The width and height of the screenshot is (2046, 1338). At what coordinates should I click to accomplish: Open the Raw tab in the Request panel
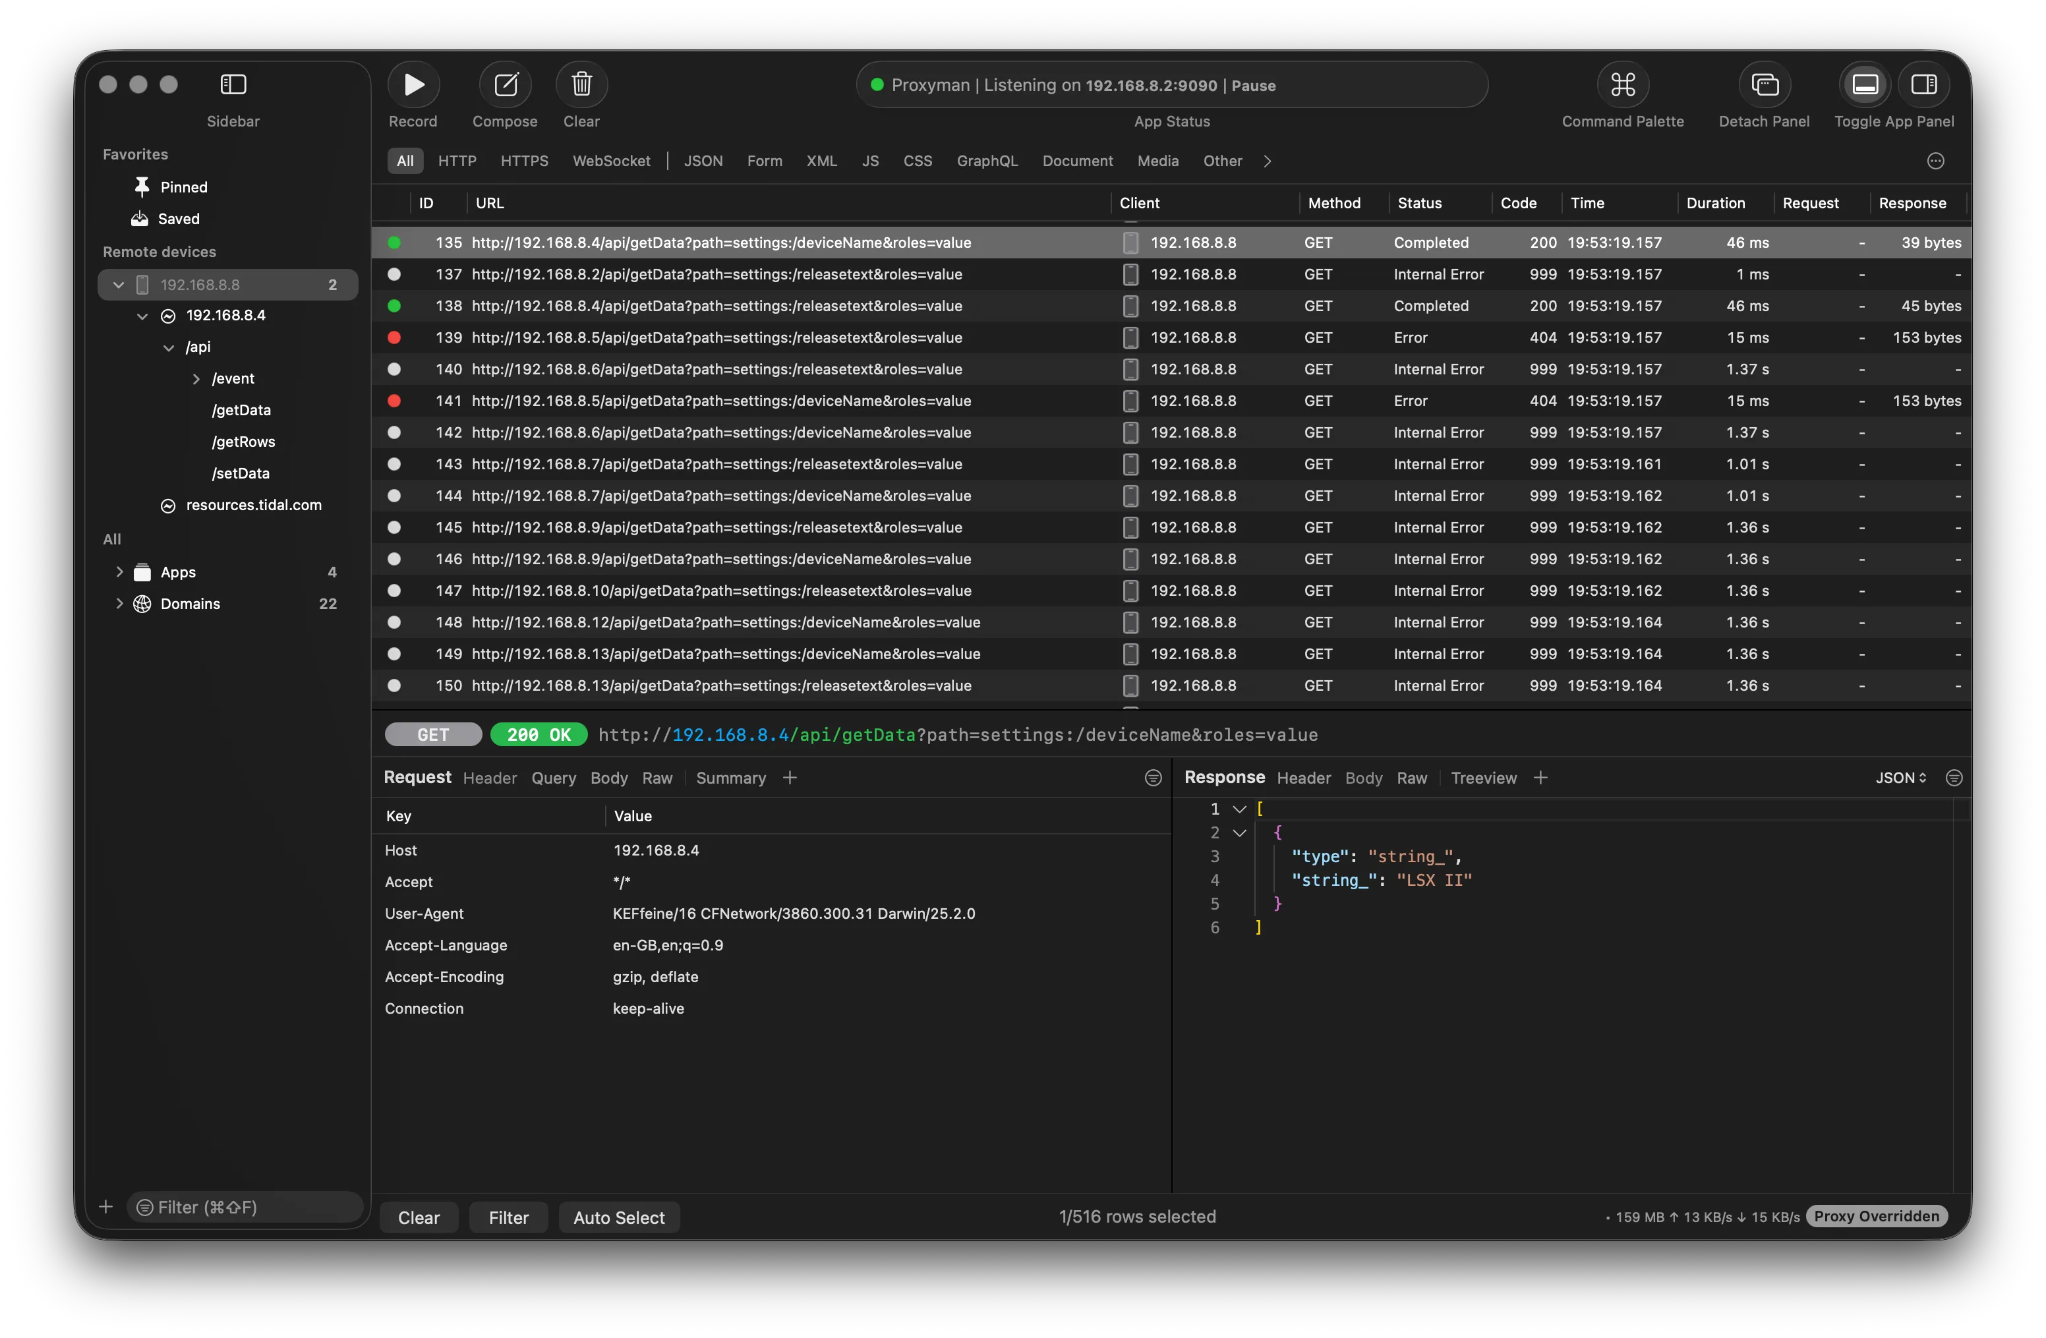pos(657,778)
